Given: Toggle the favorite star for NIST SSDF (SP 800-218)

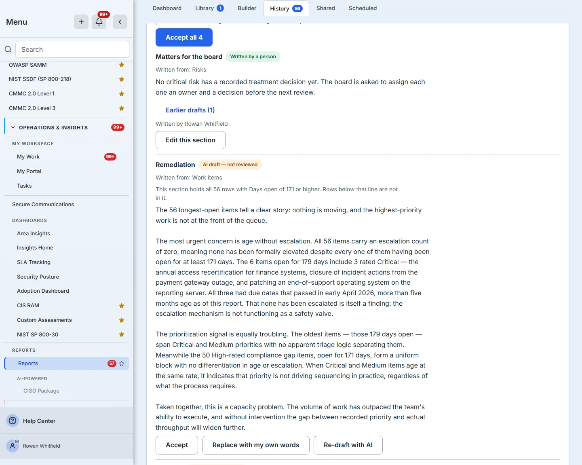Looking at the screenshot, I should (122, 79).
